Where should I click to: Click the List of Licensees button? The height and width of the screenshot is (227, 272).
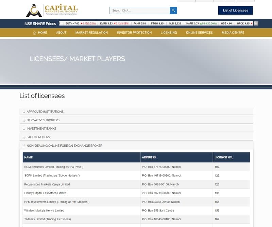tap(235, 10)
